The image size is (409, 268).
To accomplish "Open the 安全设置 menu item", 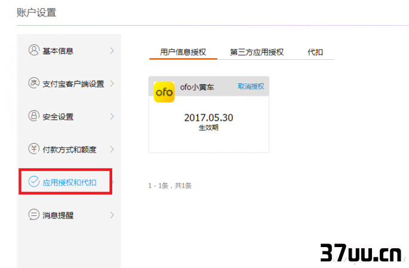I will (x=69, y=117).
